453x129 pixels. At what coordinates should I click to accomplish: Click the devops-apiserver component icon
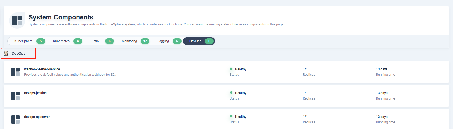[x=15, y=120]
